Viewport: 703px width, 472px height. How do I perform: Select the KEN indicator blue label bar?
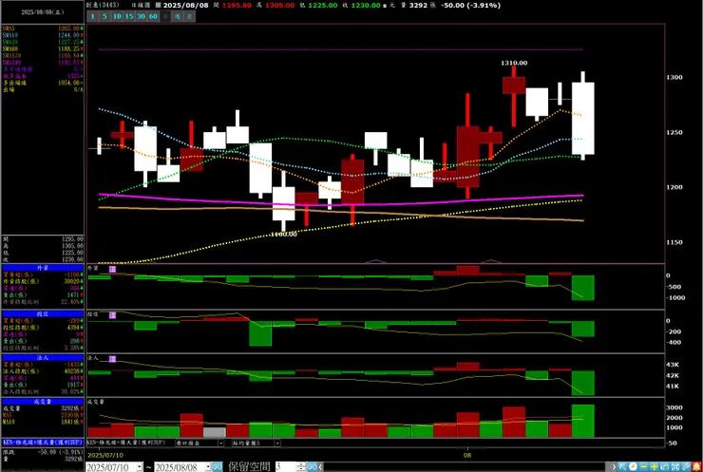(x=43, y=443)
